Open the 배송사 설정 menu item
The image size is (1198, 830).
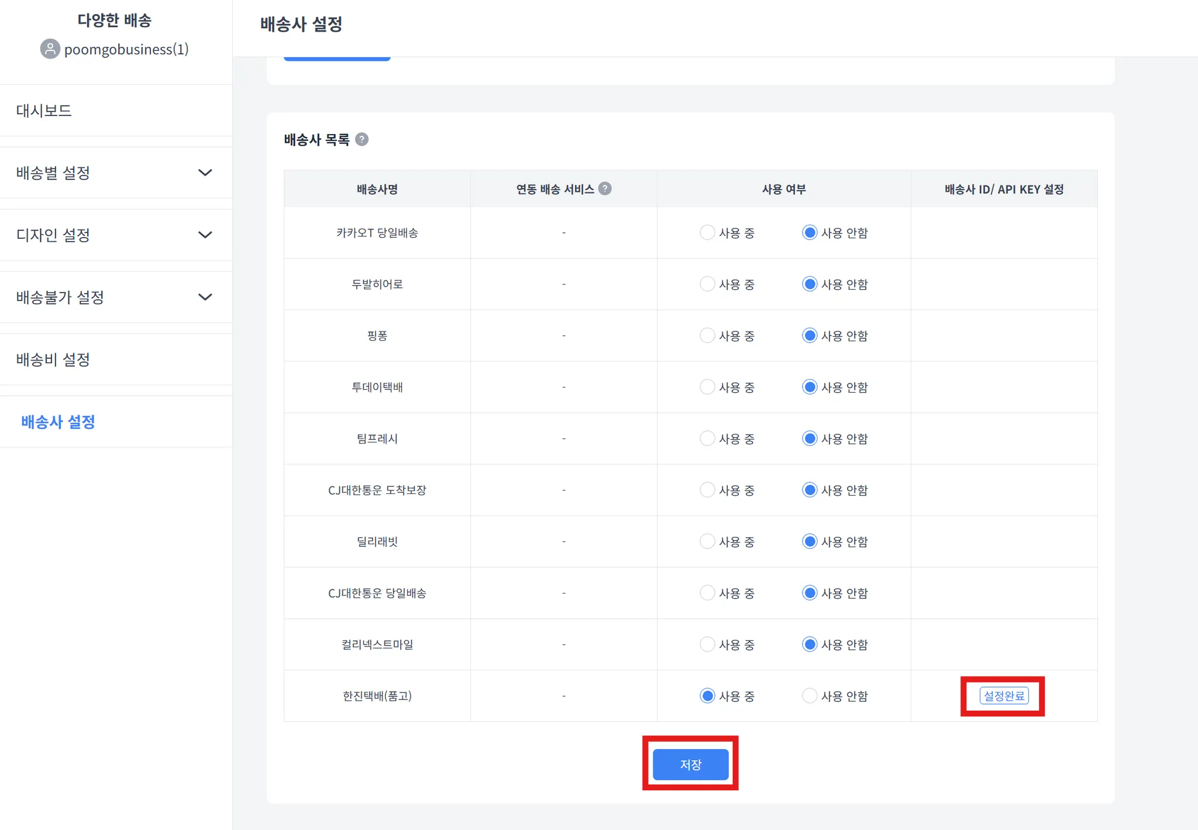58,422
